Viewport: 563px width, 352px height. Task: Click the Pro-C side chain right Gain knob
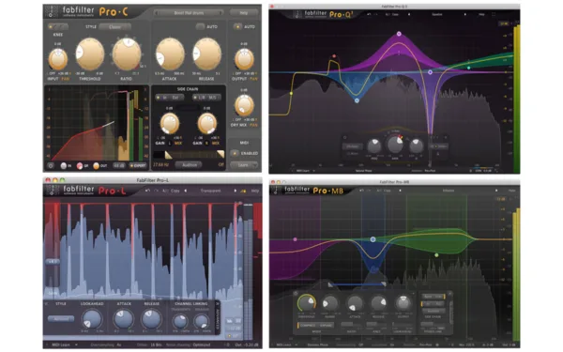(207, 123)
